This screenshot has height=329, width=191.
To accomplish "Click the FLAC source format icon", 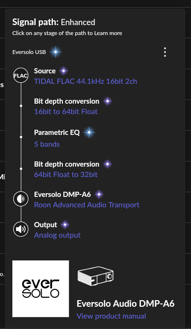I will point(21,75).
